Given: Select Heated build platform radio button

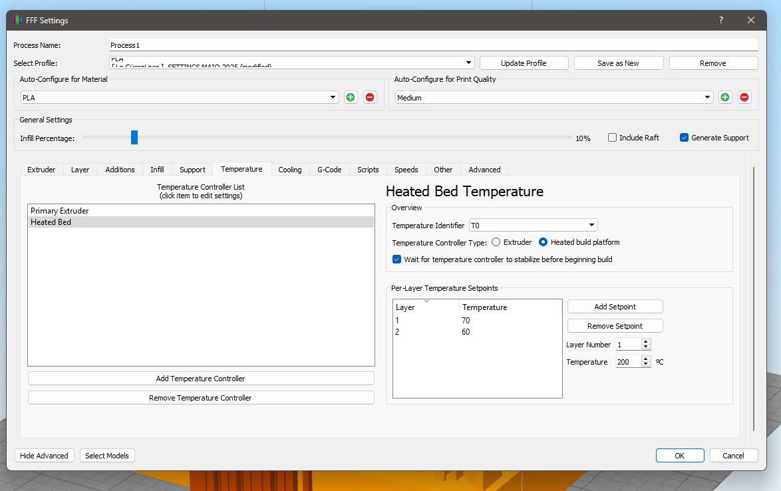Looking at the screenshot, I should click(x=544, y=242).
